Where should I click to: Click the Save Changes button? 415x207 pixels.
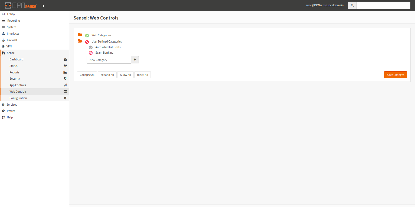click(396, 75)
